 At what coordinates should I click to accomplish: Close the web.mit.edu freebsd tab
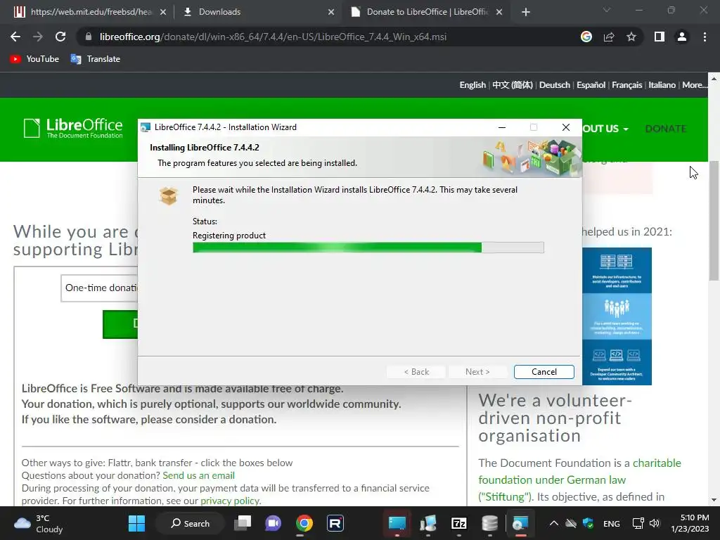162,12
